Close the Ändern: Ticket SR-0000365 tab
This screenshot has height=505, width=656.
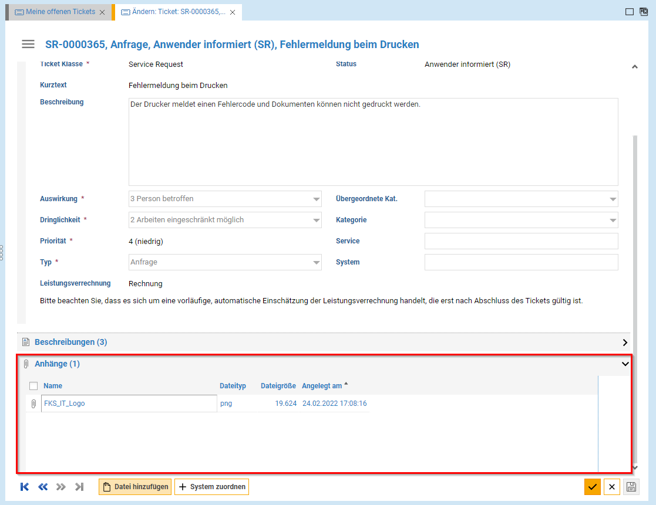coord(233,12)
